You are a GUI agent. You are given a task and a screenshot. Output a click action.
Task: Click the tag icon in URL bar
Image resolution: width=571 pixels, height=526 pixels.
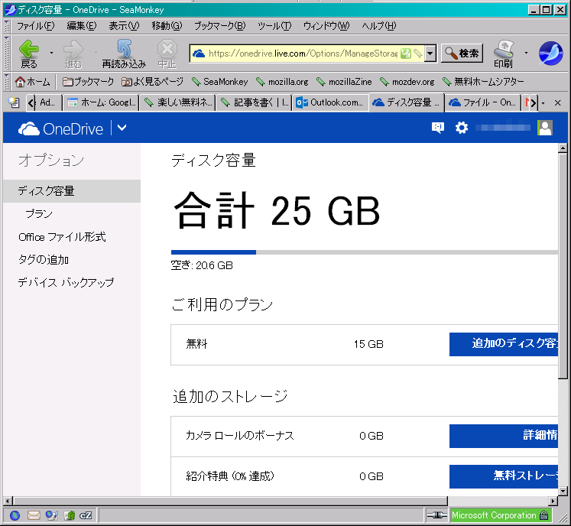pos(418,54)
